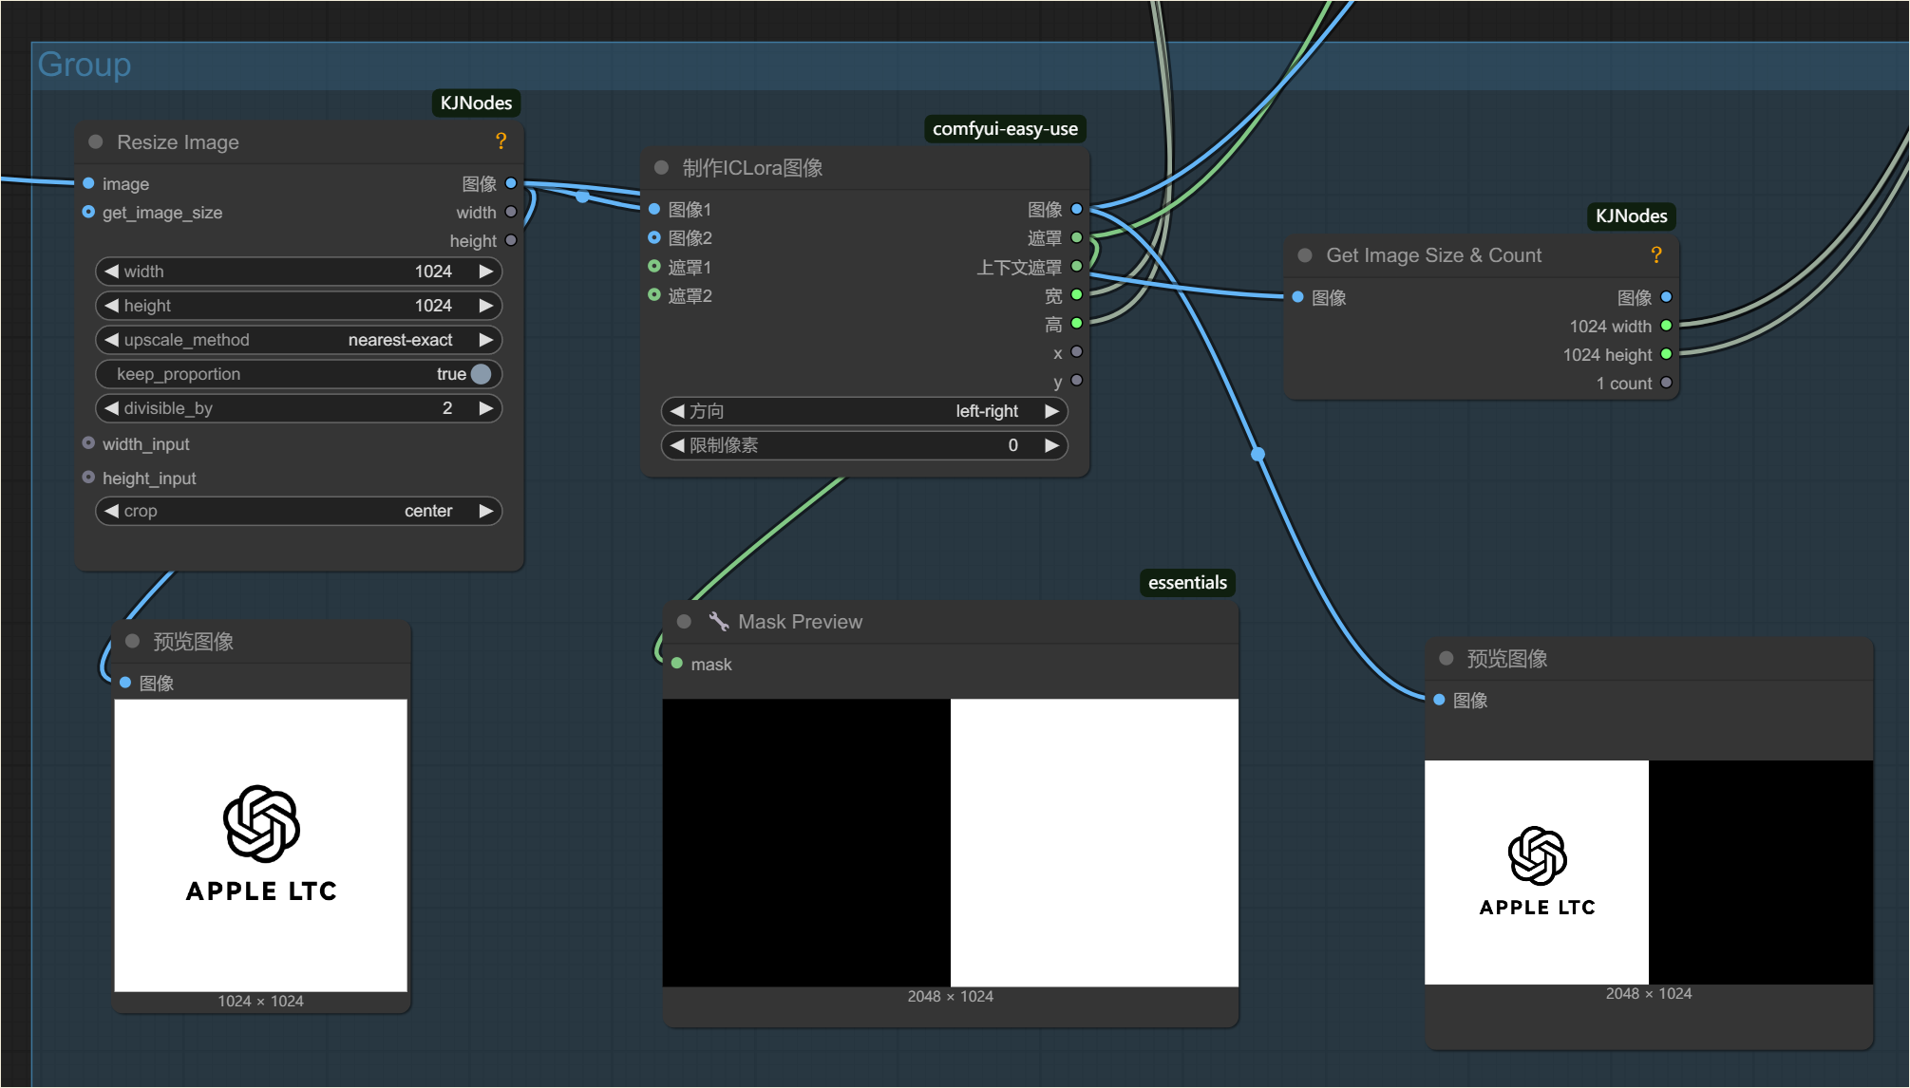Click the Resize Image node title
This screenshot has height=1088, width=1910.
(x=178, y=142)
